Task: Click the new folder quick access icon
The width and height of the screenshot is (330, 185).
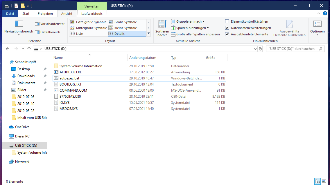Action: (23, 6)
